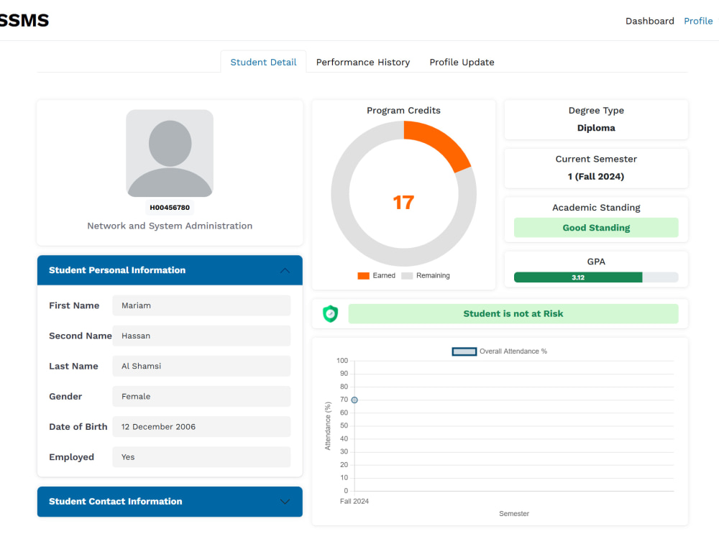Screen dimensions: 719x539
Task: Click the Diploma degree type value
Action: tap(596, 128)
